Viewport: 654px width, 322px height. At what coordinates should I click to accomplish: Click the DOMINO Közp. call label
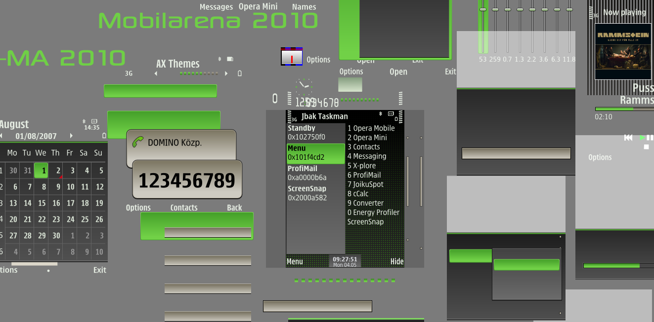tap(174, 143)
